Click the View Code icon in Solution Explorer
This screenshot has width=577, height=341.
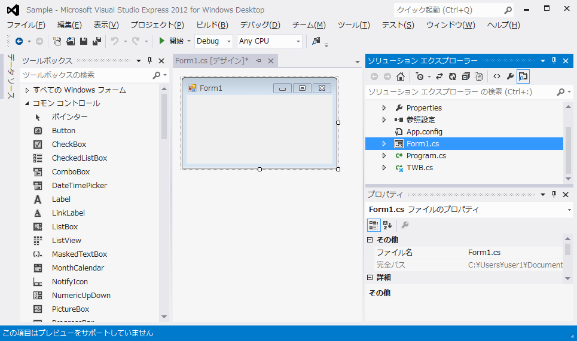(x=497, y=76)
